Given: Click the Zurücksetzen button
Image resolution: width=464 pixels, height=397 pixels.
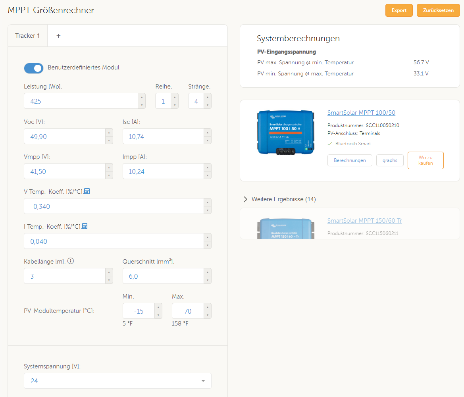Looking at the screenshot, I should (x=438, y=10).
